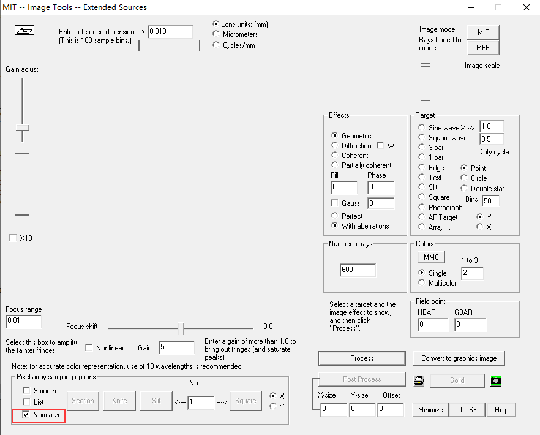
Task: Toggle the Nonlinear checkbox
Action: pos(89,347)
